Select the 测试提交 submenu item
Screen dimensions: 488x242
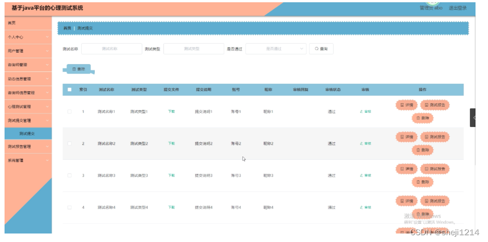pyautogui.click(x=28, y=134)
